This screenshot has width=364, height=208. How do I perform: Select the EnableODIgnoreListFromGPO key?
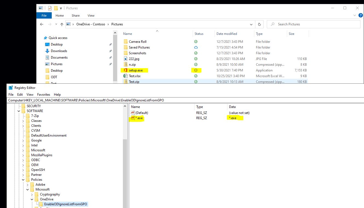point(66,204)
